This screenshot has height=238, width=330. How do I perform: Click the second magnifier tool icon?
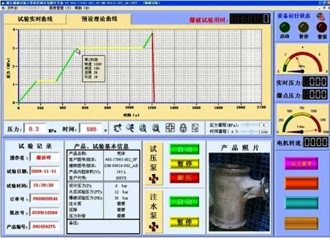coord(130,129)
